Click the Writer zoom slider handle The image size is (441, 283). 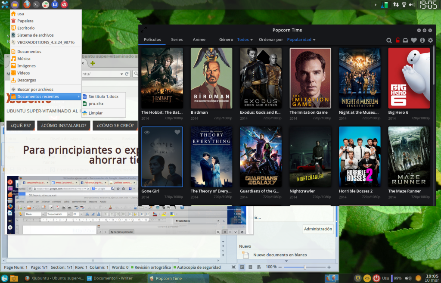point(305,267)
